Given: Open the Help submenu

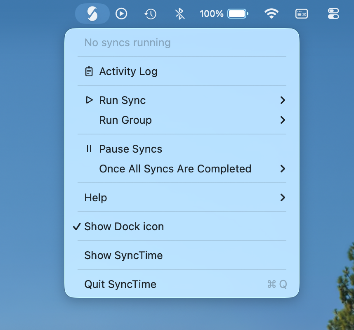Looking at the screenshot, I should pyautogui.click(x=96, y=198).
